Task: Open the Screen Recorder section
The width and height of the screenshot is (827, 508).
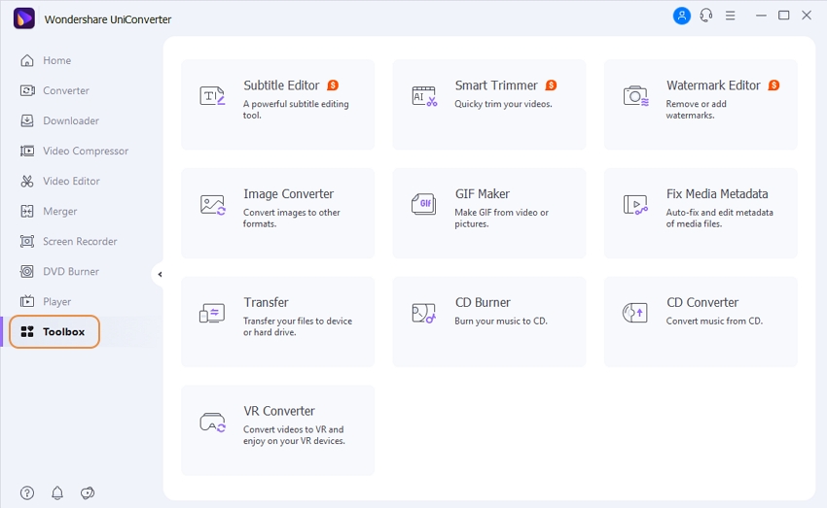Action: [x=79, y=241]
